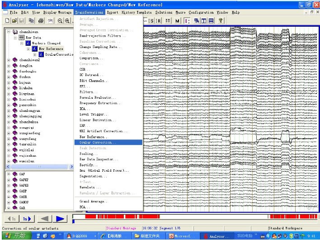The image size is (320, 240).
Task: Select the GANOP tree item
Action: pyautogui.click(x=24, y=202)
